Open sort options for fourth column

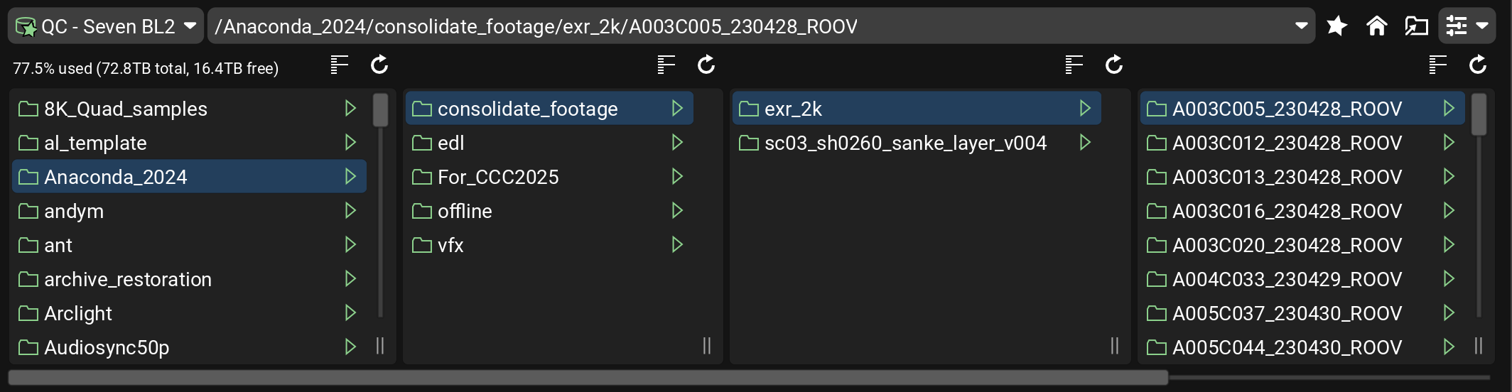tap(1438, 65)
